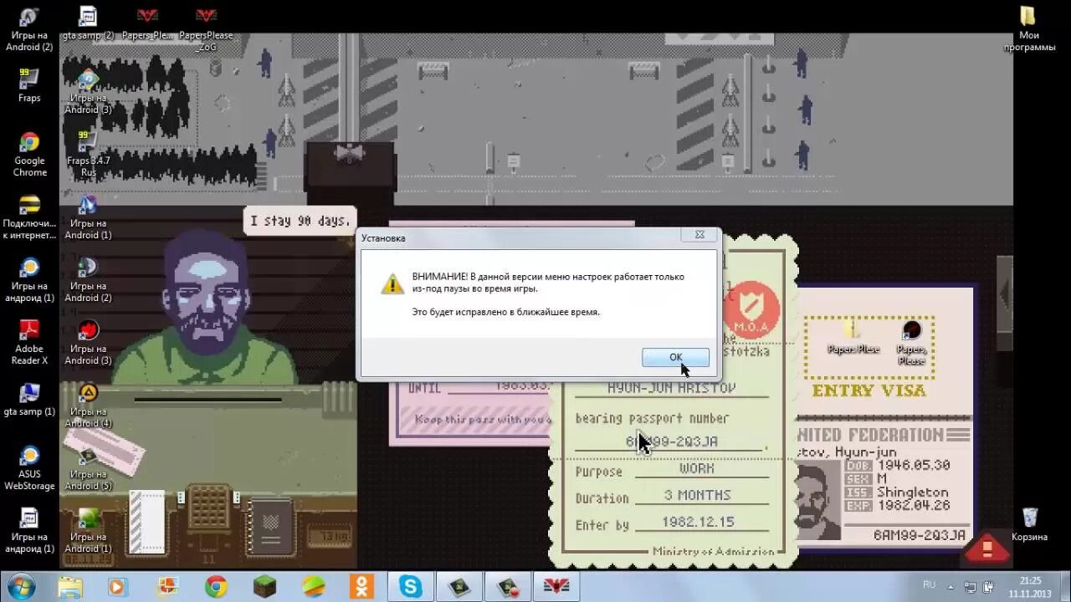Select the gta samp (2) file icon
This screenshot has width=1071, height=602.
(87, 23)
